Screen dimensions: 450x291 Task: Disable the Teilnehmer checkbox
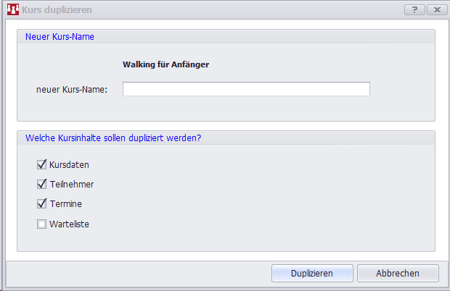click(41, 185)
